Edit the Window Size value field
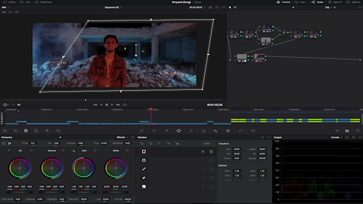The width and height of the screenshot is (363, 204). [x=236, y=149]
